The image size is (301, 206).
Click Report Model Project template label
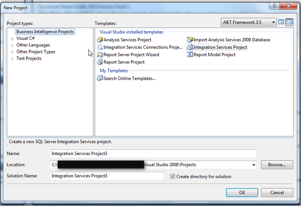(x=215, y=55)
